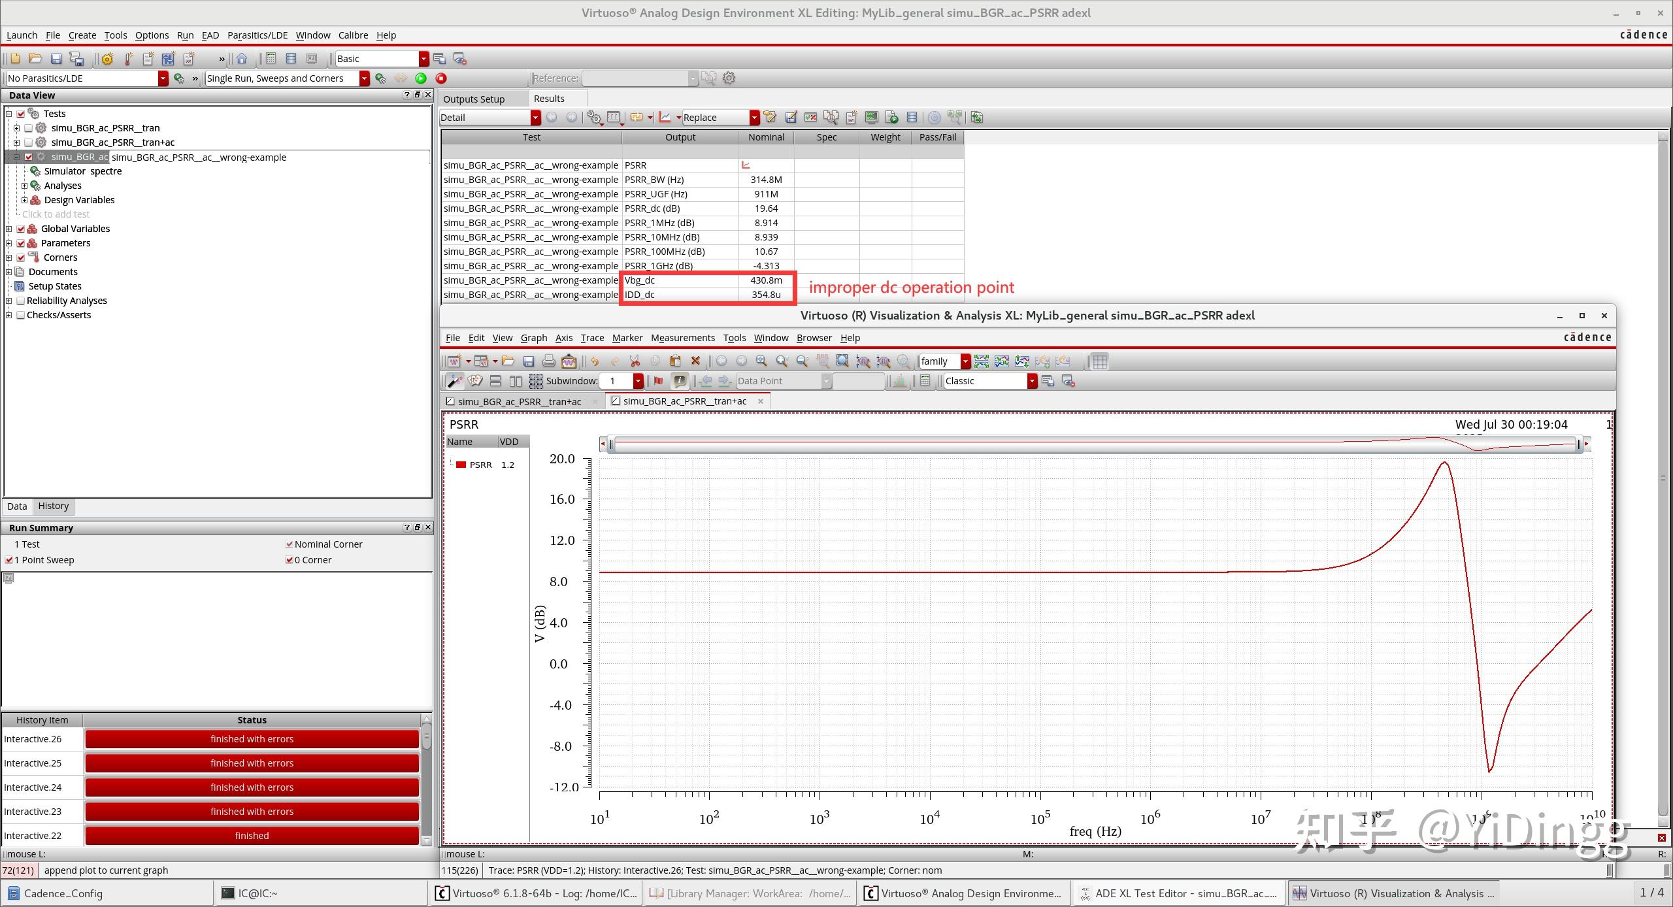
Task: Expand the Design Variables tree node
Action: click(x=24, y=200)
